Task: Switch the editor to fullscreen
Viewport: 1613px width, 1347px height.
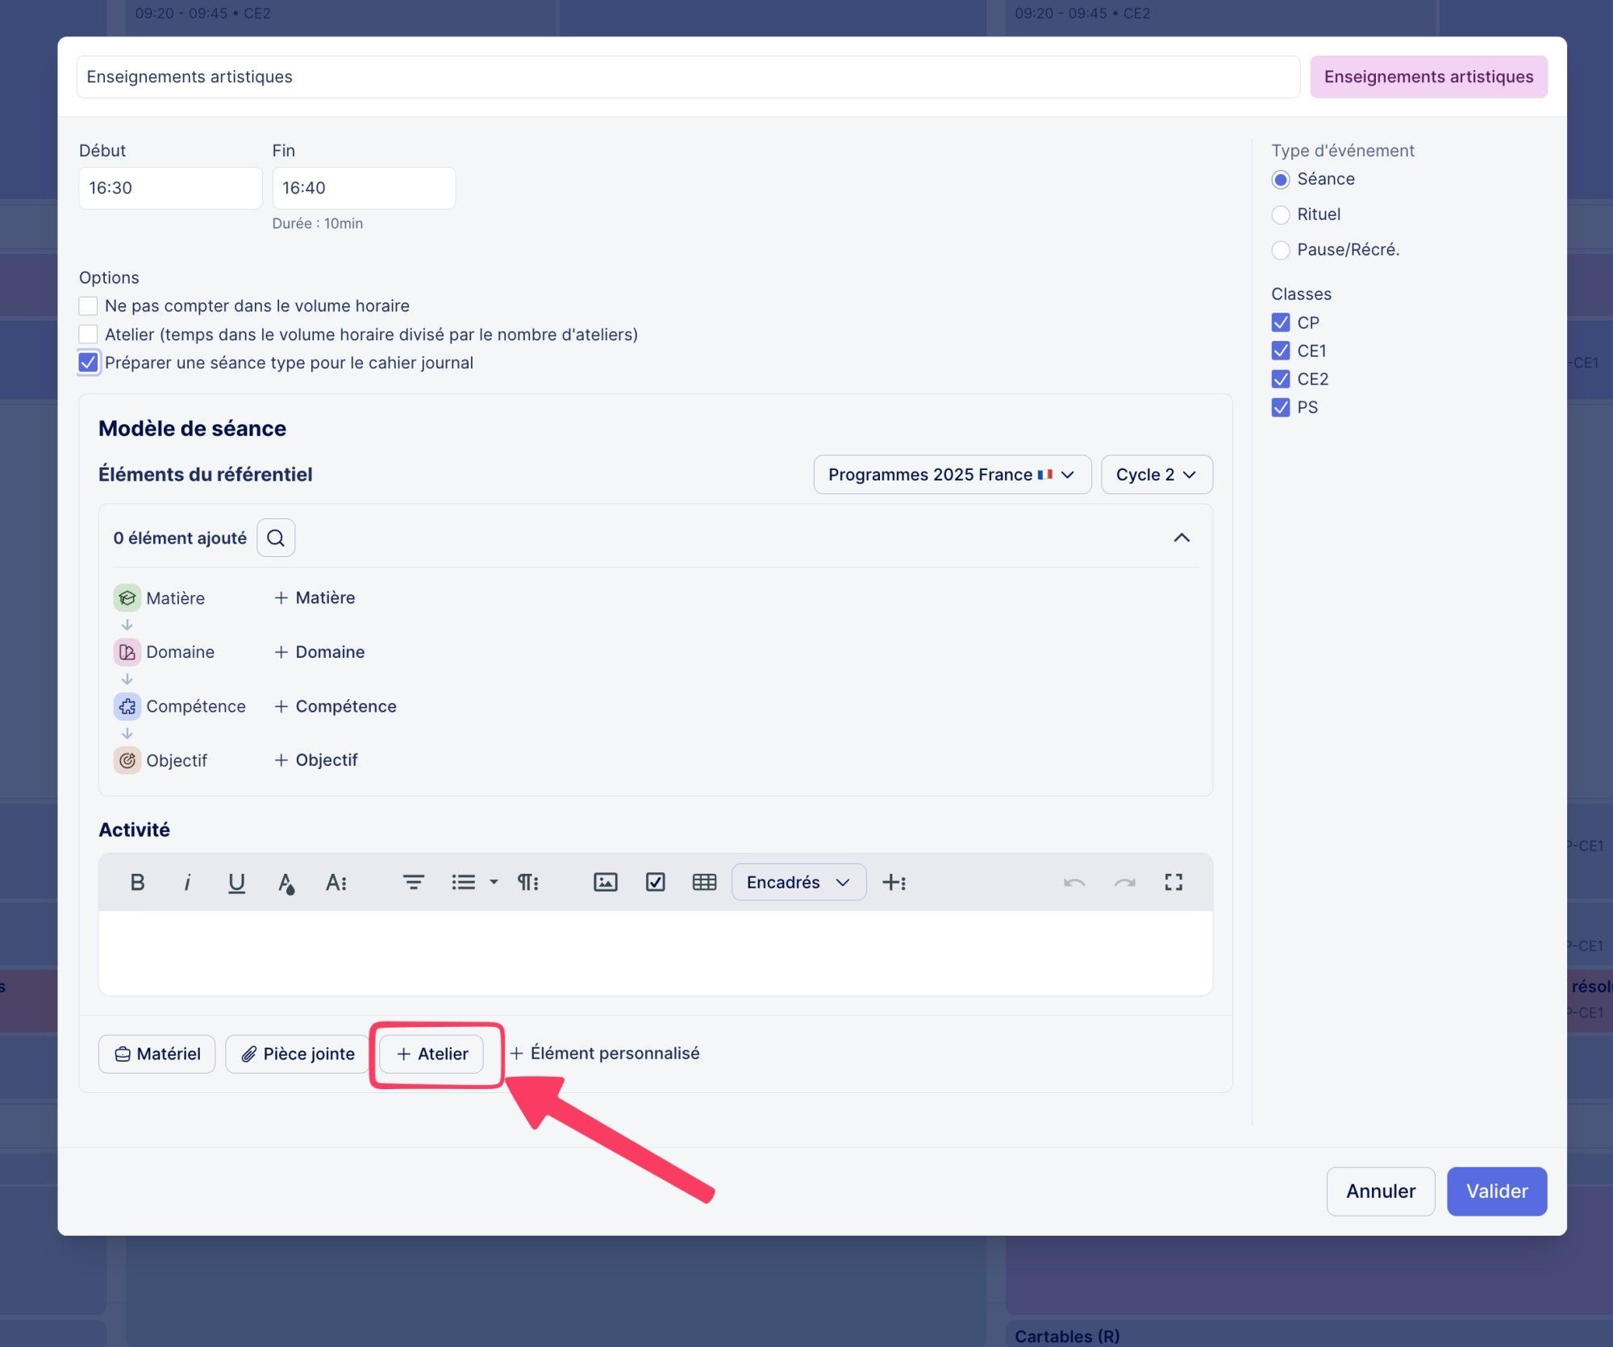Action: pos(1173,882)
